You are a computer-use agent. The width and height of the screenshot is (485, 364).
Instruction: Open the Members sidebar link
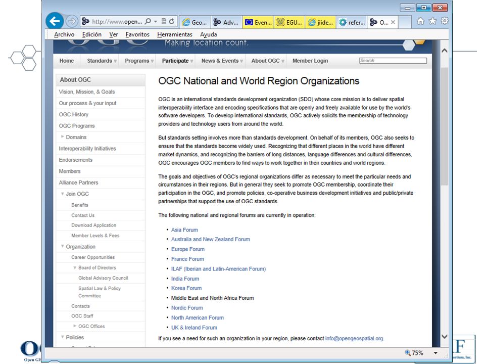click(70, 171)
